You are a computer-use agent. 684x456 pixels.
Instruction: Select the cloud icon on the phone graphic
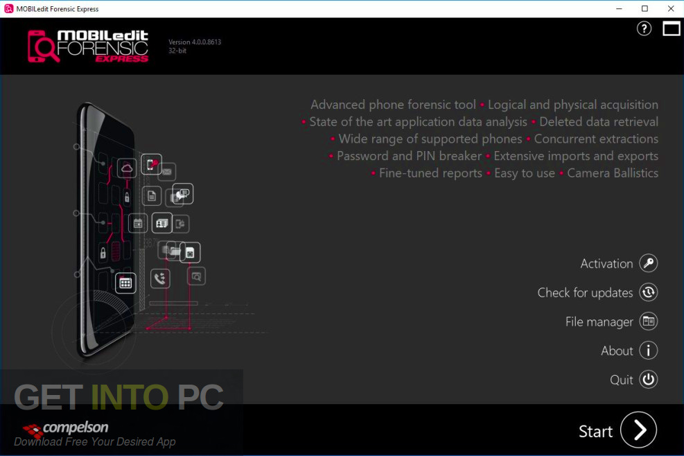[x=127, y=166]
